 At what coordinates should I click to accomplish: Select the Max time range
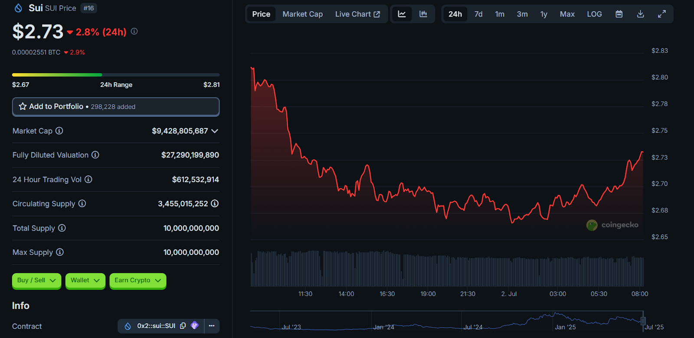click(x=567, y=14)
